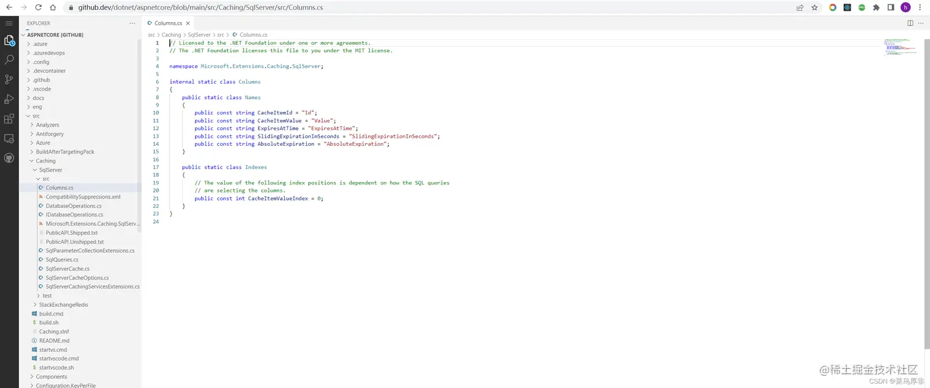Open the React Developer Tools extension
930x388 pixels.
pyautogui.click(x=847, y=7)
